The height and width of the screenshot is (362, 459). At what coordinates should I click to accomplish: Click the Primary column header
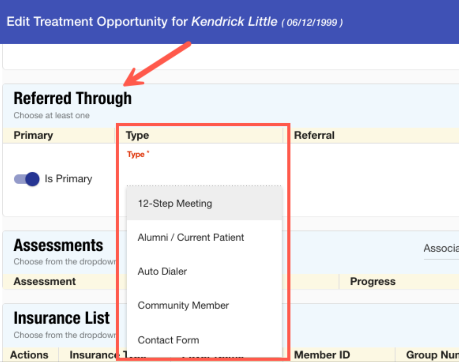tap(33, 135)
